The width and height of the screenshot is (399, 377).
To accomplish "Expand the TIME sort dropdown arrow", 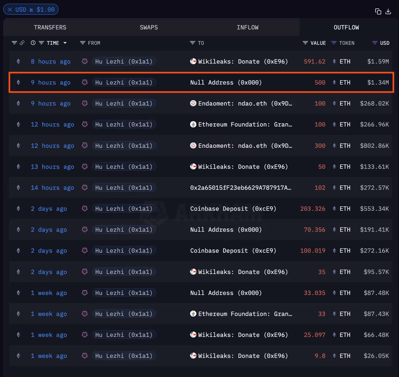I will click(65, 43).
